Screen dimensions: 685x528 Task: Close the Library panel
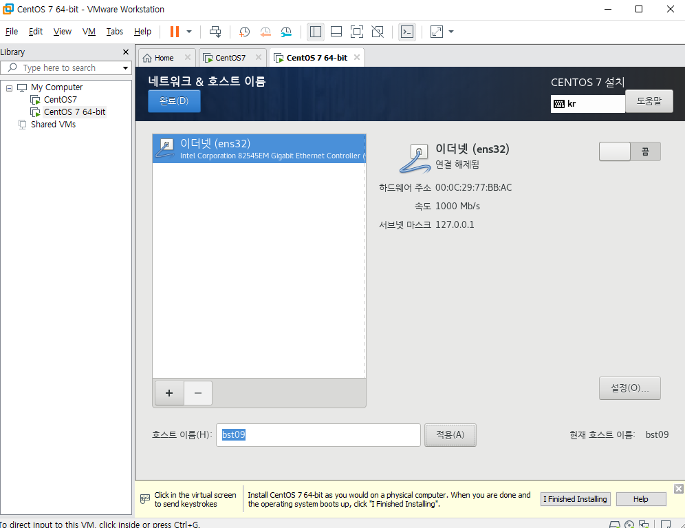tap(126, 52)
